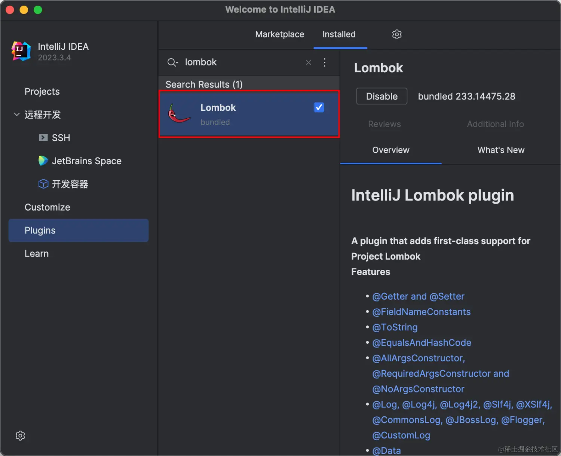Click the Lombok plugin title heading

tap(378, 68)
